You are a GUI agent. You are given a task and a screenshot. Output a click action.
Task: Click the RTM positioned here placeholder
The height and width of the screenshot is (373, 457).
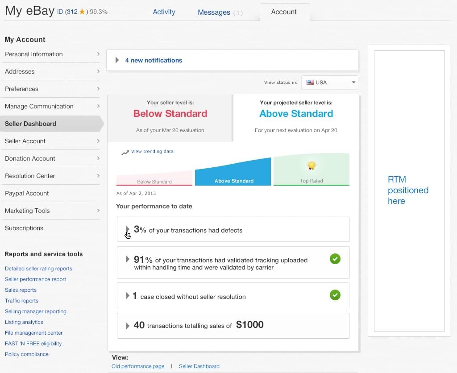[x=409, y=191]
